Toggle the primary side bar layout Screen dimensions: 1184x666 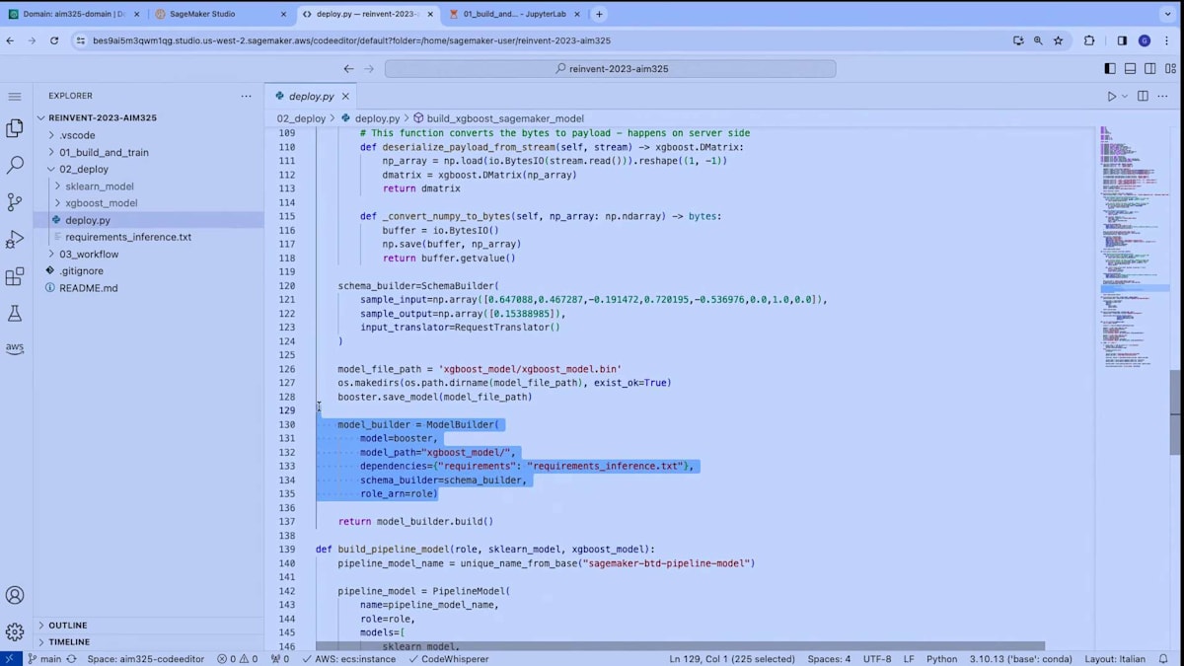pyautogui.click(x=1110, y=69)
